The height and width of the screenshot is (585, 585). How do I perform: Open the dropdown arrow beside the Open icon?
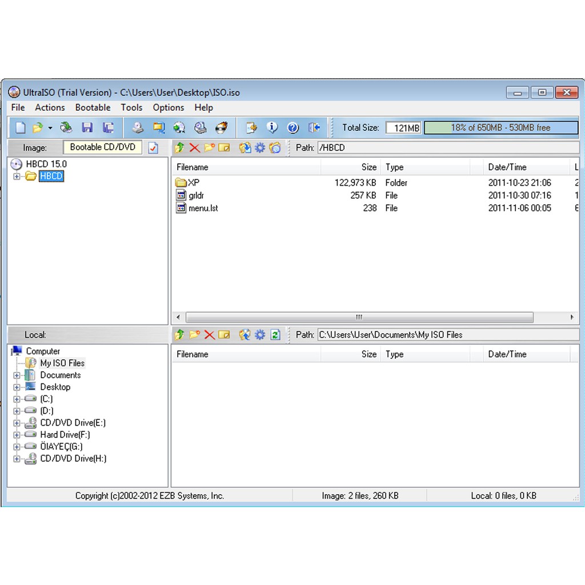(50, 127)
